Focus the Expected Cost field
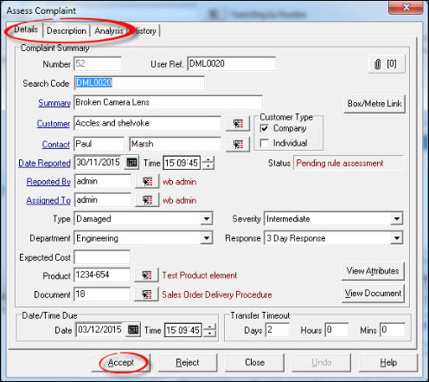 [102, 257]
